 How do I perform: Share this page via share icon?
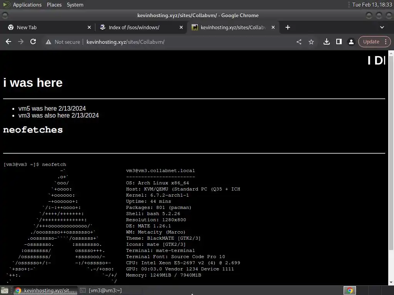[x=299, y=41]
